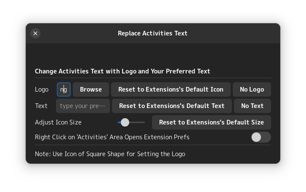Click the Logo path input field
The width and height of the screenshot is (306, 192).
[64, 89]
